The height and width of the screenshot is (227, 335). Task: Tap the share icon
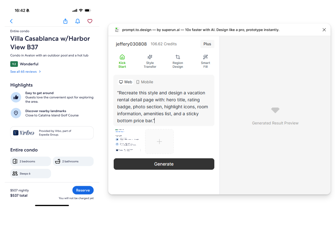(65, 21)
